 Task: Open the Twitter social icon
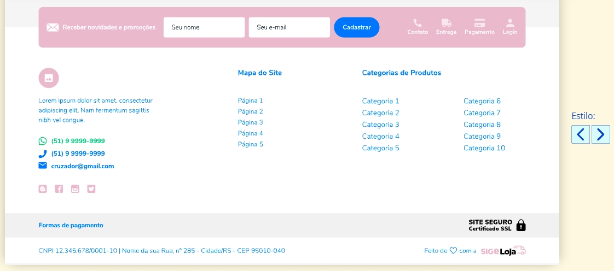coord(91,189)
